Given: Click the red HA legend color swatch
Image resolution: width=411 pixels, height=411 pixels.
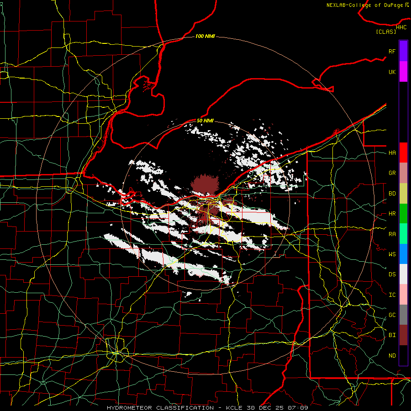Looking at the screenshot, I should pos(403,153).
